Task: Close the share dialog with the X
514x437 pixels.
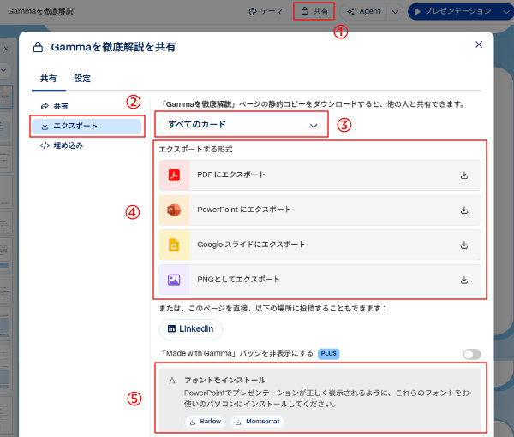Action: coord(479,44)
